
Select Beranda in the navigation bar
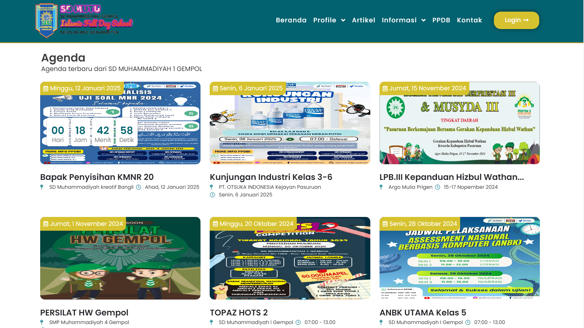tap(291, 20)
